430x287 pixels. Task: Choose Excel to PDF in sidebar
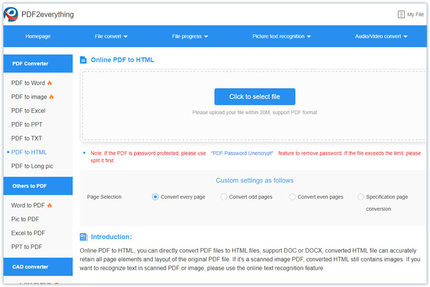coord(28,233)
